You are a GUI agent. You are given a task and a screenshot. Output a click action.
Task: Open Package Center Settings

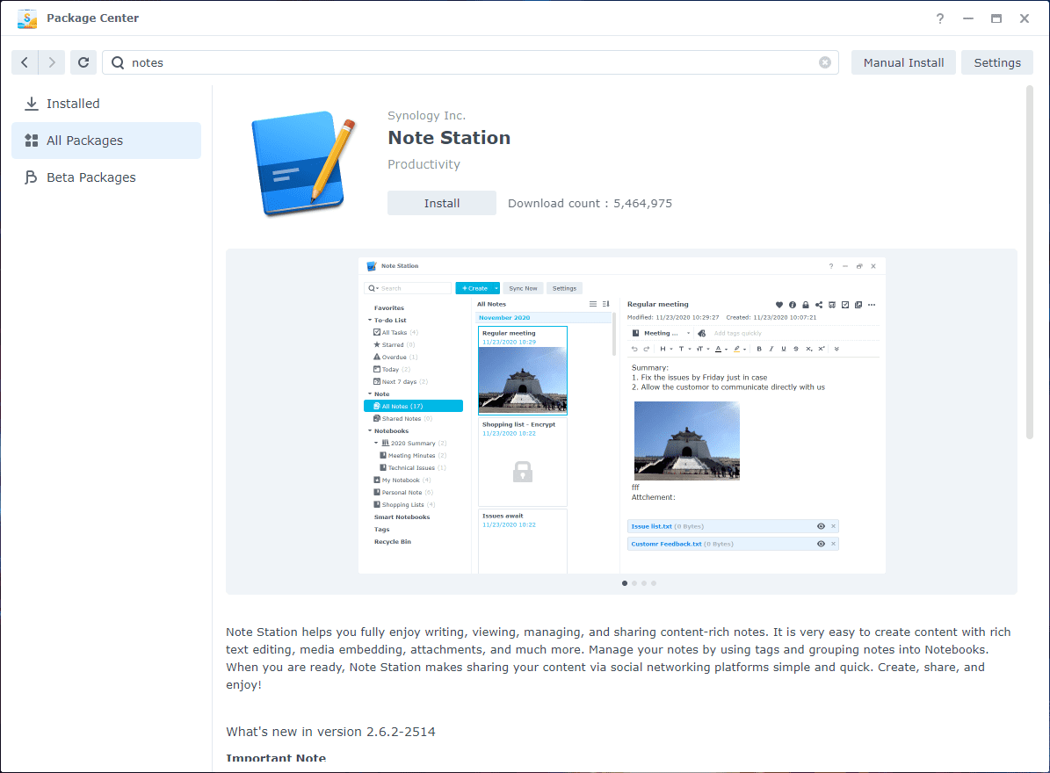(x=997, y=62)
